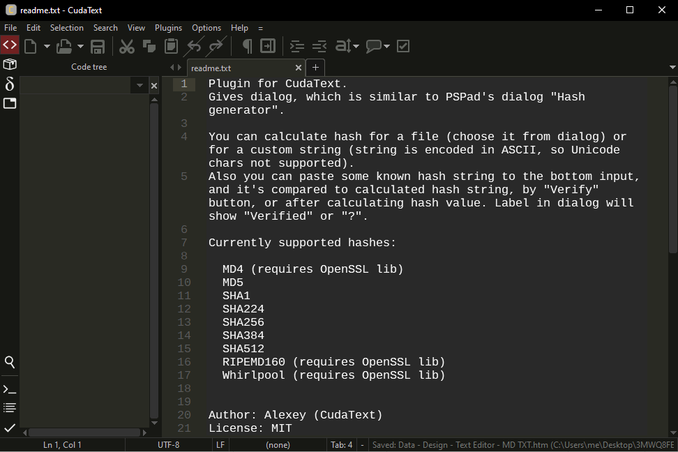This screenshot has width=678, height=452.
Task: Save the file via the Save icon
Action: pos(98,45)
